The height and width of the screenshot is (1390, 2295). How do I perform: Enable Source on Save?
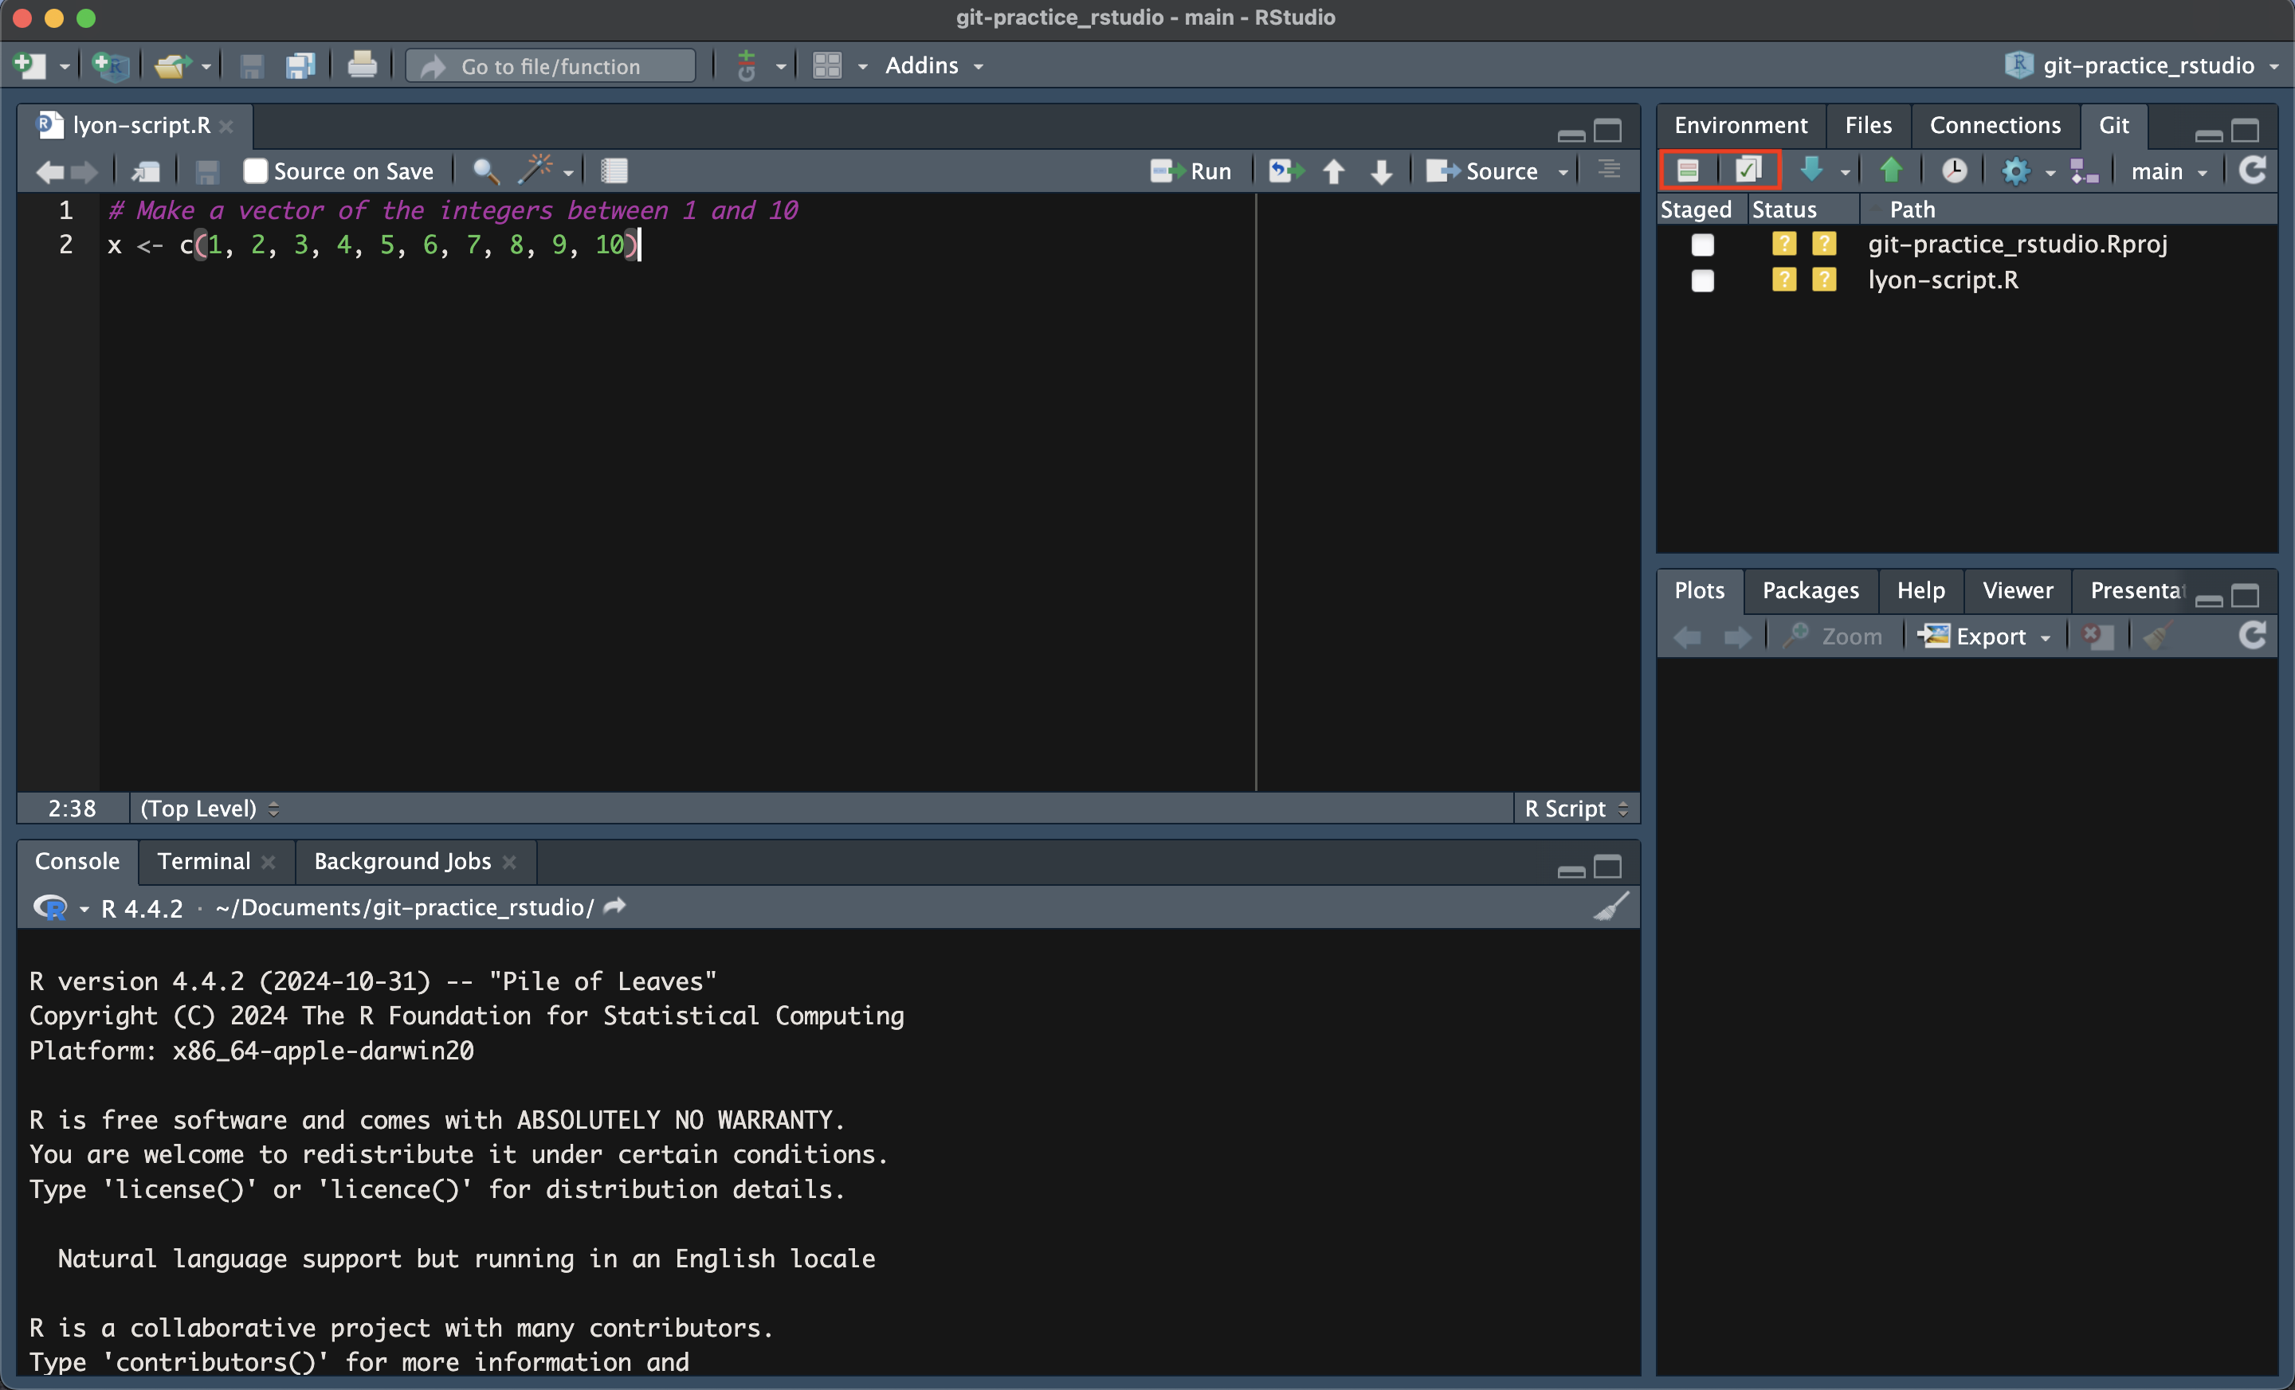coord(253,170)
